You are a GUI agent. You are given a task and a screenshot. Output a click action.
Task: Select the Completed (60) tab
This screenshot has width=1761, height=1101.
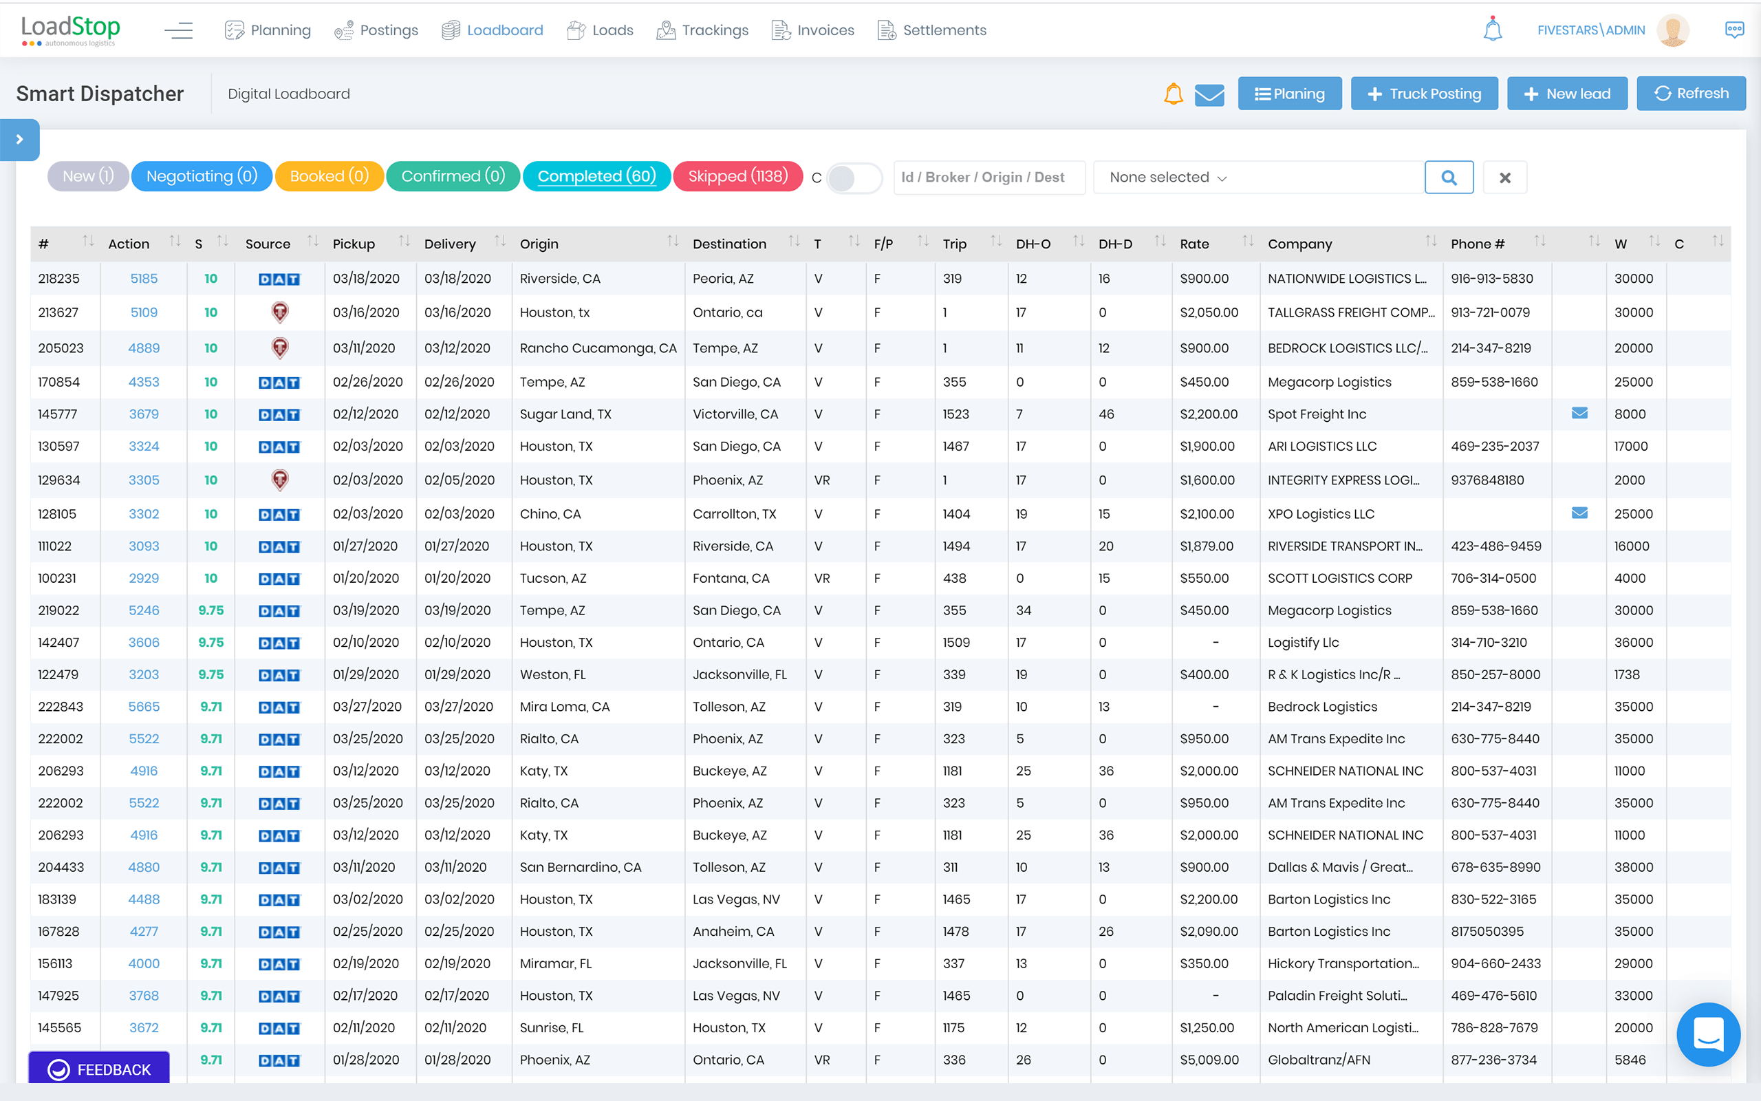(596, 176)
